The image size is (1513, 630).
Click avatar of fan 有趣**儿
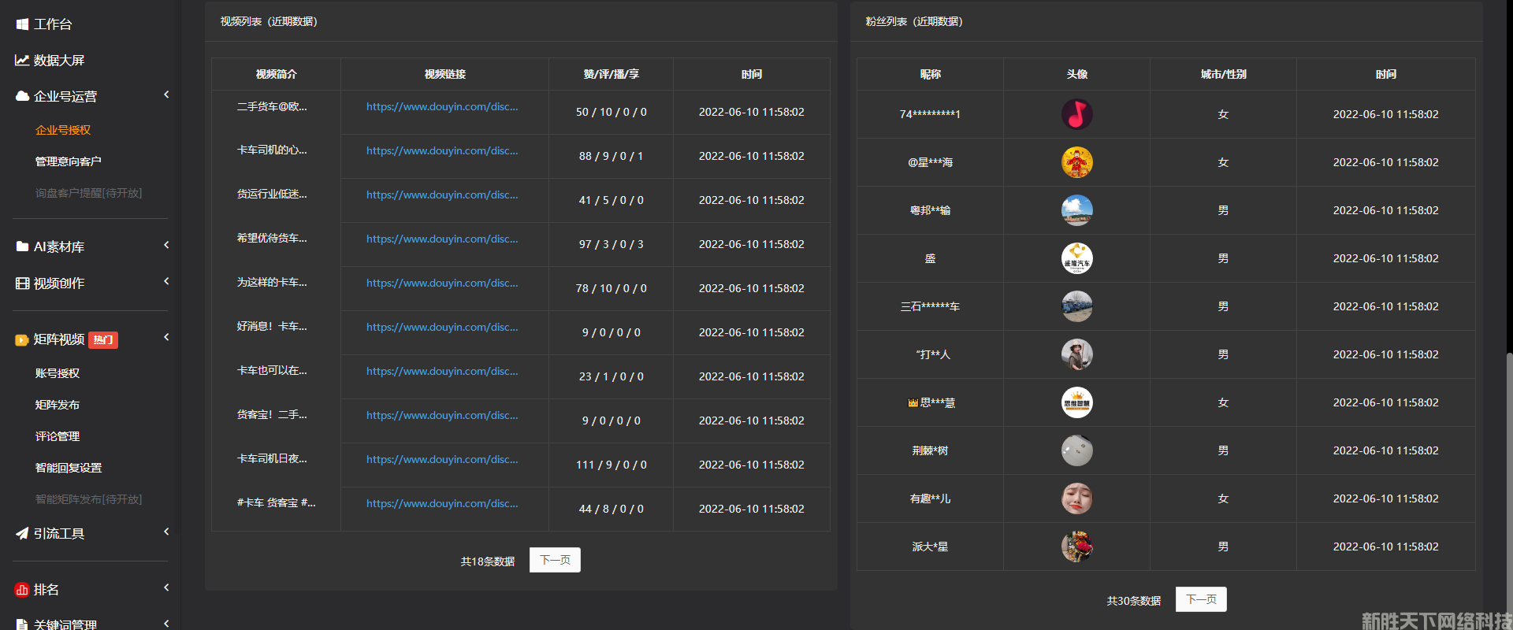coord(1076,498)
